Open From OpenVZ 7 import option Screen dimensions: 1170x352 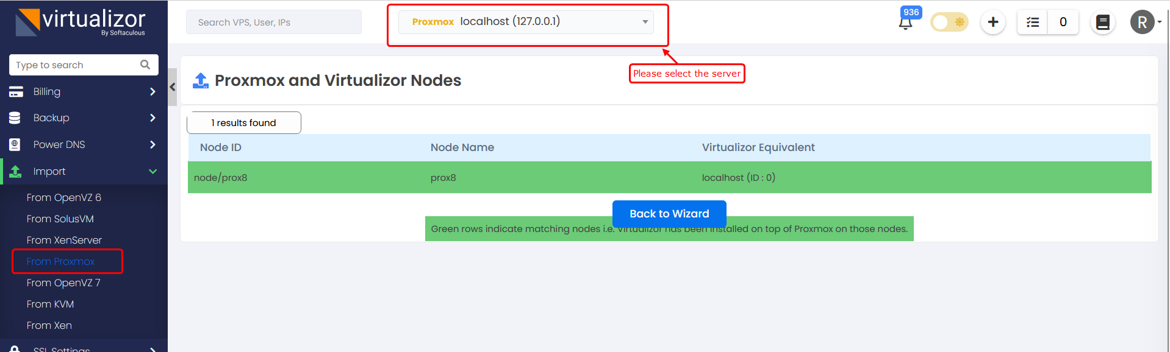coord(63,283)
